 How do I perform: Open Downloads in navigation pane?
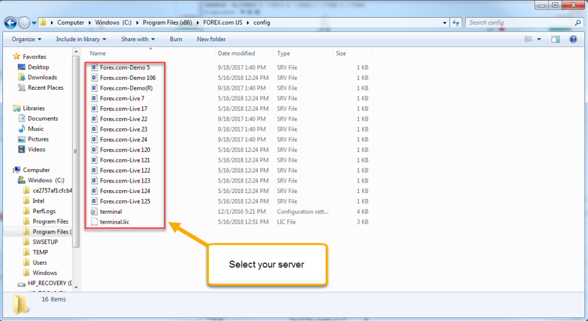click(42, 77)
